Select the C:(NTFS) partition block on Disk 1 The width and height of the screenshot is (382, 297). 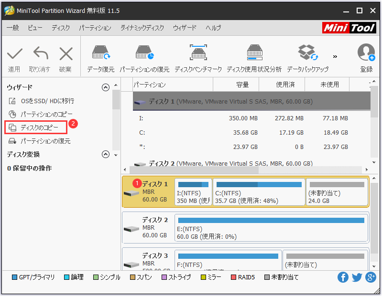point(259,192)
